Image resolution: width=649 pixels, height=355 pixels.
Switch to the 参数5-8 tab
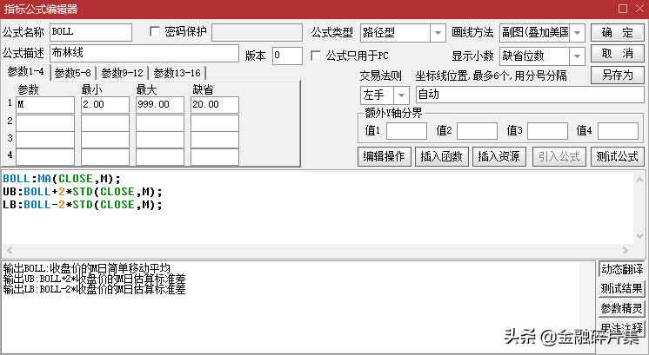73,73
